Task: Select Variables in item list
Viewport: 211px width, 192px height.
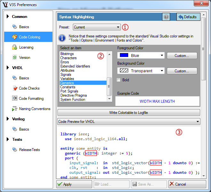Action: click(83, 79)
